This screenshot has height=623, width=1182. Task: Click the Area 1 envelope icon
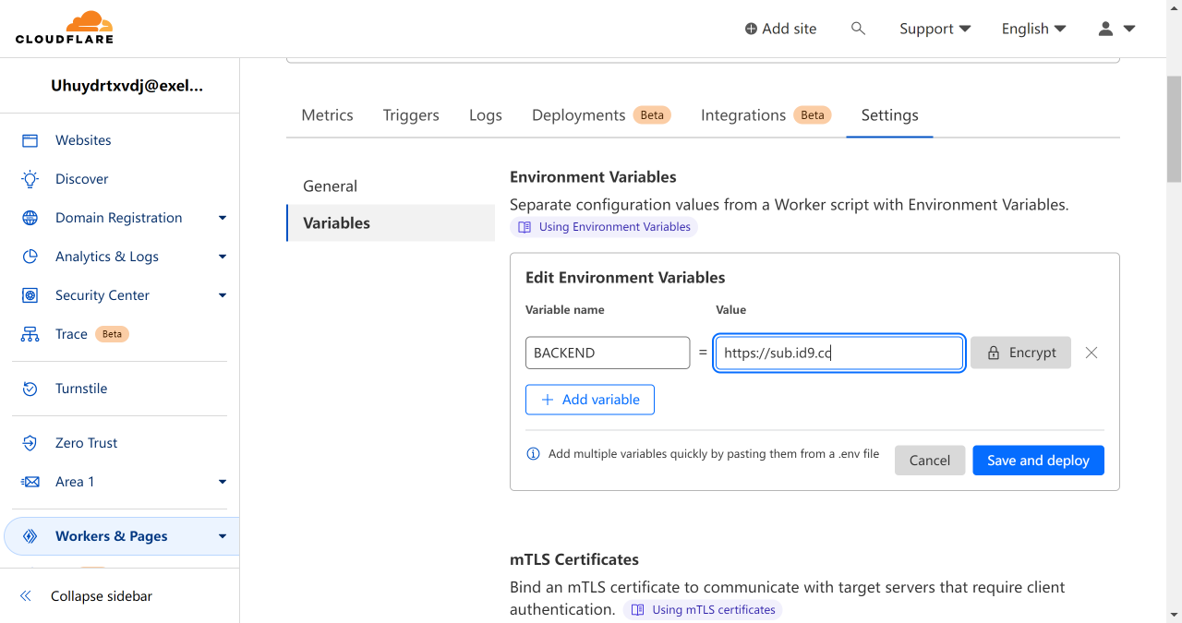30,482
